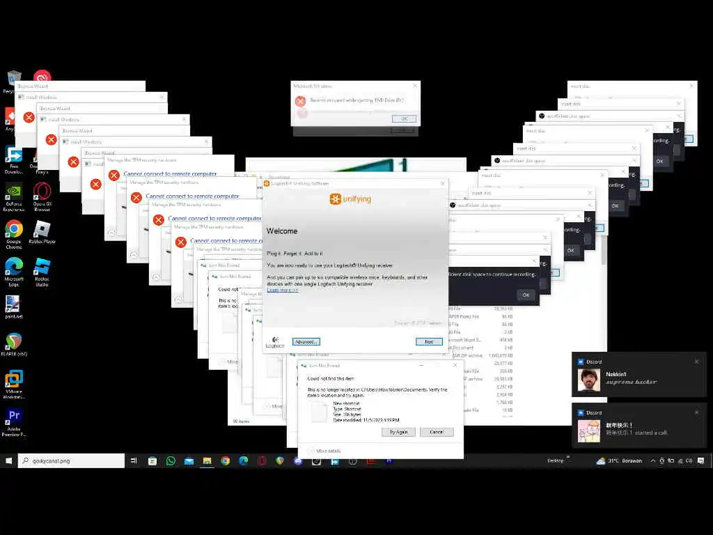The width and height of the screenshot is (713, 535).
Task: Click OK in Microsoft Windows error dialog
Action: [405, 118]
